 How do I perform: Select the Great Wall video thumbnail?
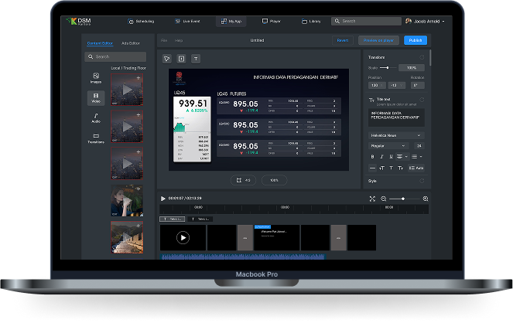[127, 237]
